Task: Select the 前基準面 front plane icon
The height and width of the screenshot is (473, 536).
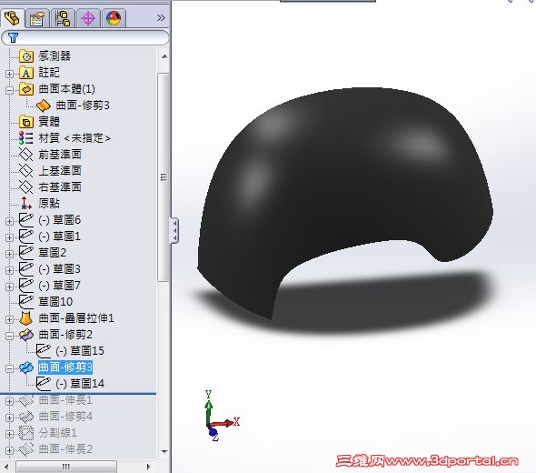Action: 26,155
